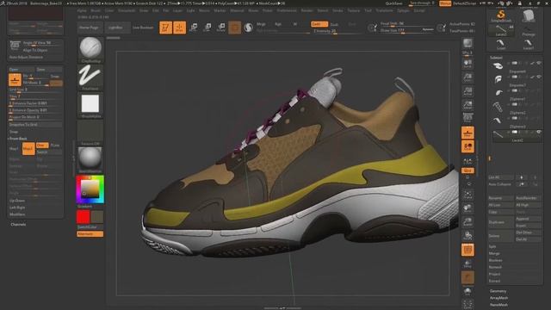Toggle the Floor orange button in Draw panel
Viewport: 551px width, 310px height.
pyautogui.click(x=15, y=80)
